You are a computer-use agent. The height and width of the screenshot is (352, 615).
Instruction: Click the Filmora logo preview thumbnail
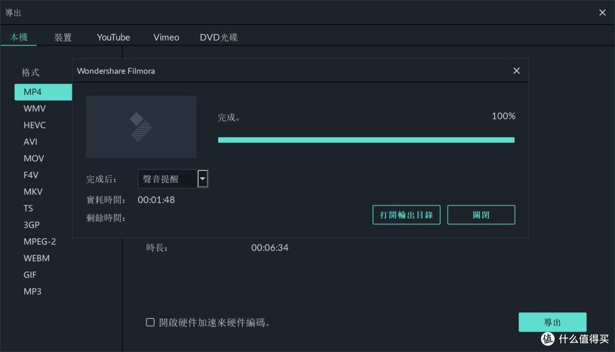pyautogui.click(x=141, y=127)
